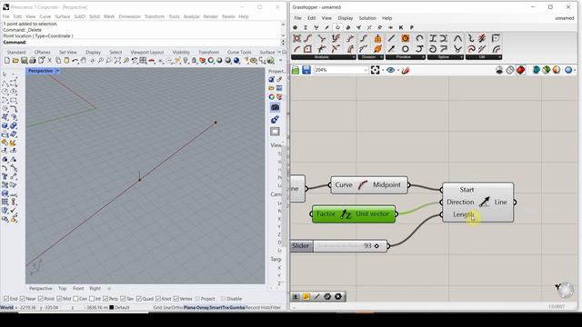
Task: Click the slider track showing 93
Action: coord(350,246)
